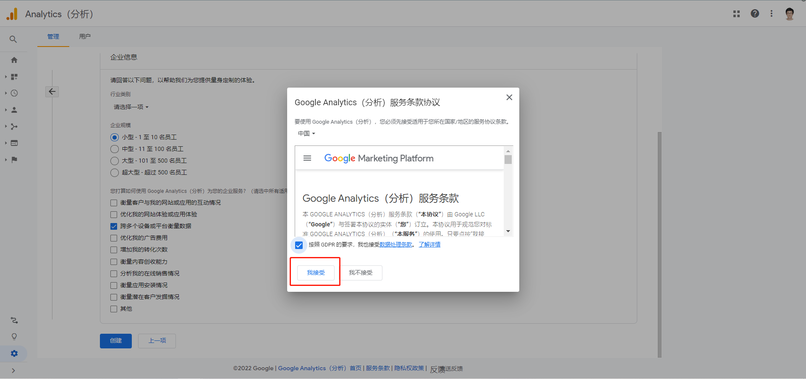Open the user account avatar
Screen dimensions: 806x379
tap(790, 14)
